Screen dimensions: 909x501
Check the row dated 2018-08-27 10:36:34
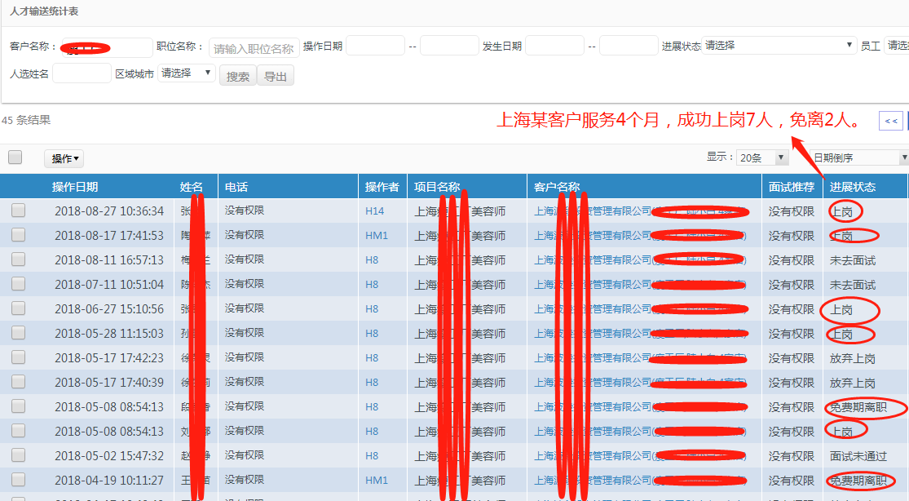coord(19,211)
